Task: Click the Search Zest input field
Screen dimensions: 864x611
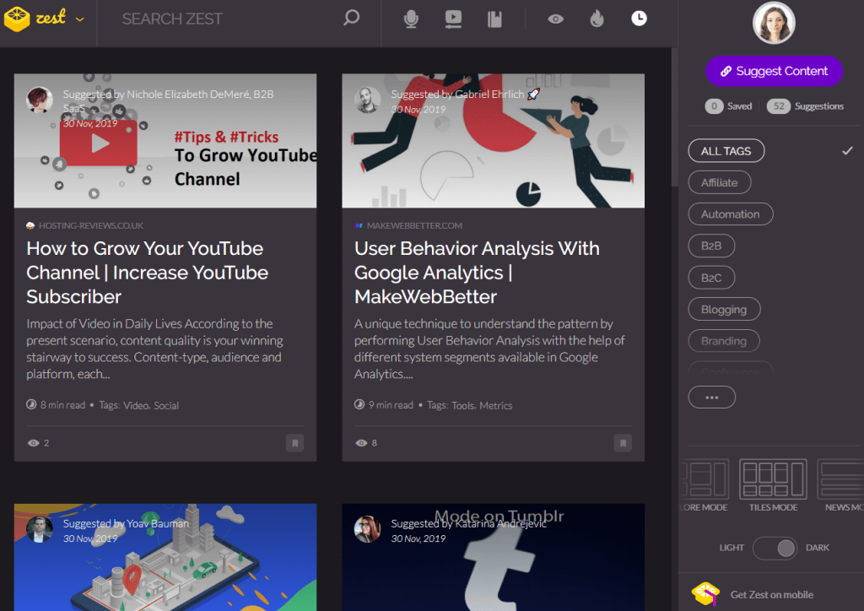Action: [219, 19]
